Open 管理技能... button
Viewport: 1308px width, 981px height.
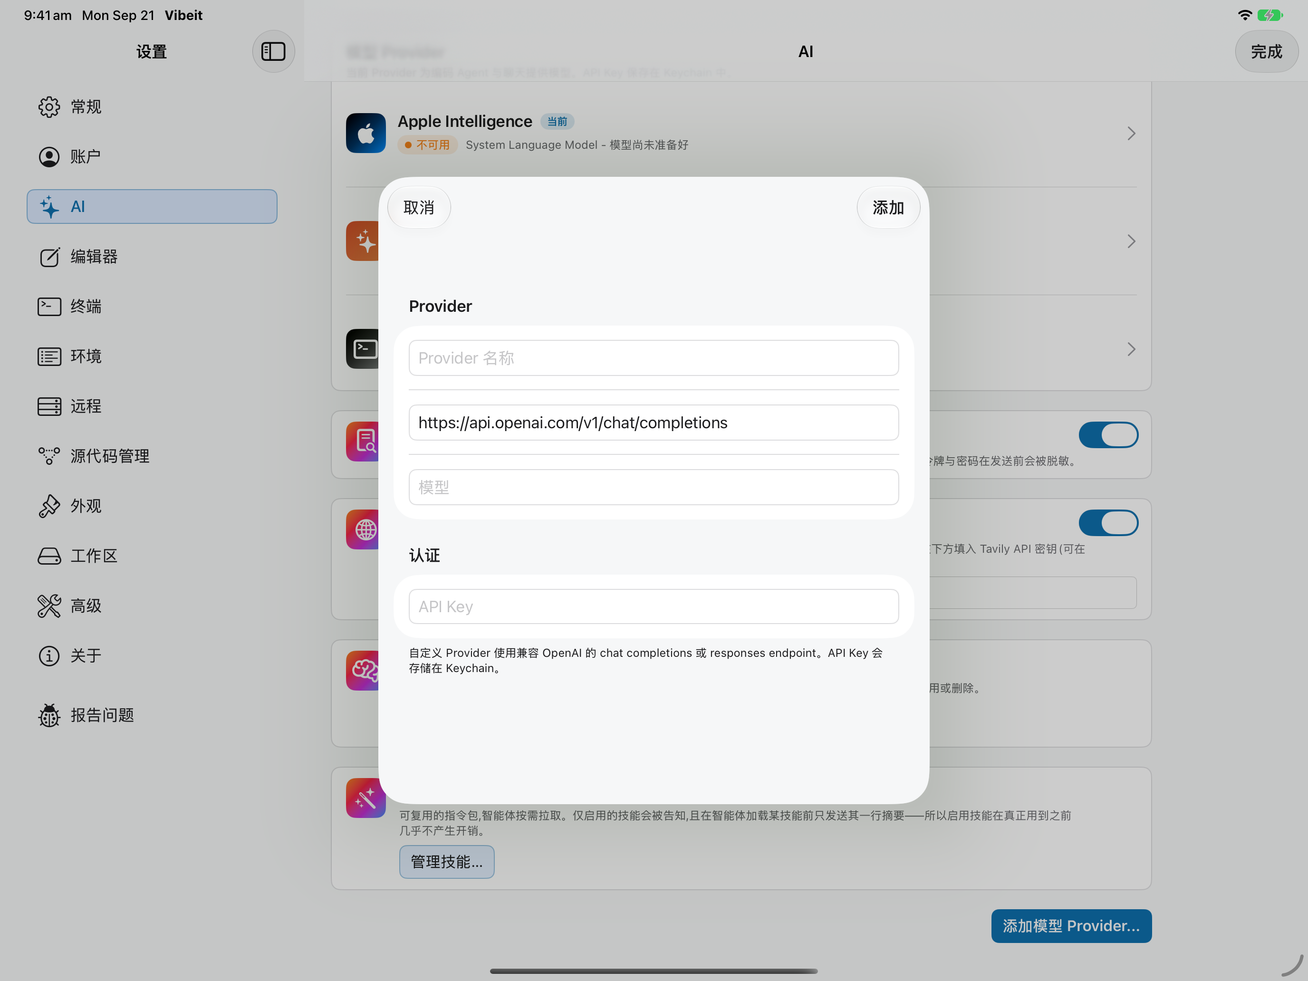(x=446, y=862)
